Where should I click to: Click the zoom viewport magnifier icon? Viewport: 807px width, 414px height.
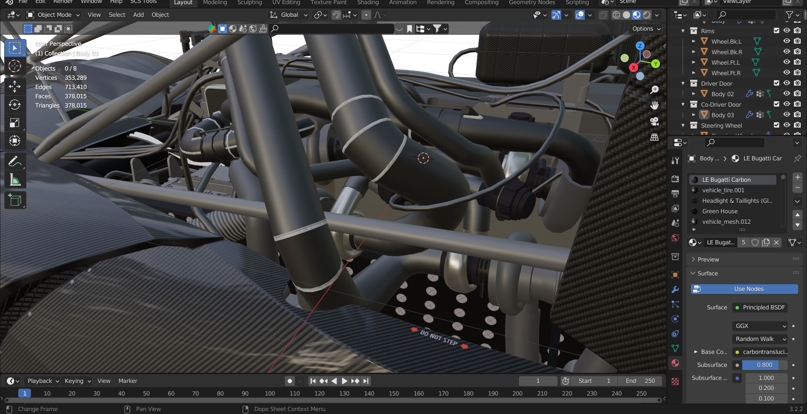tap(654, 90)
